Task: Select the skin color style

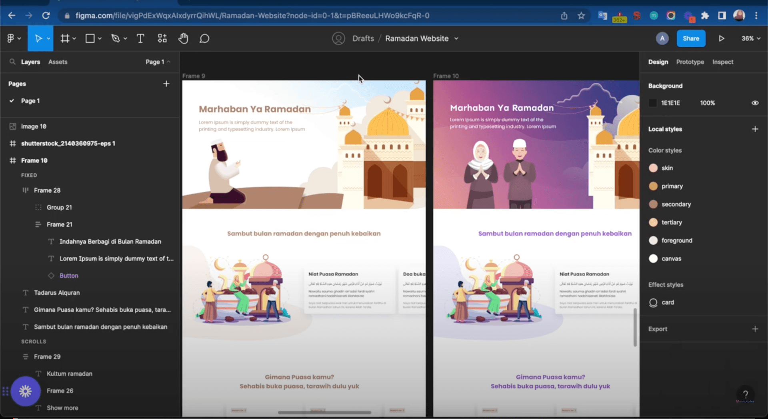Action: click(660, 168)
